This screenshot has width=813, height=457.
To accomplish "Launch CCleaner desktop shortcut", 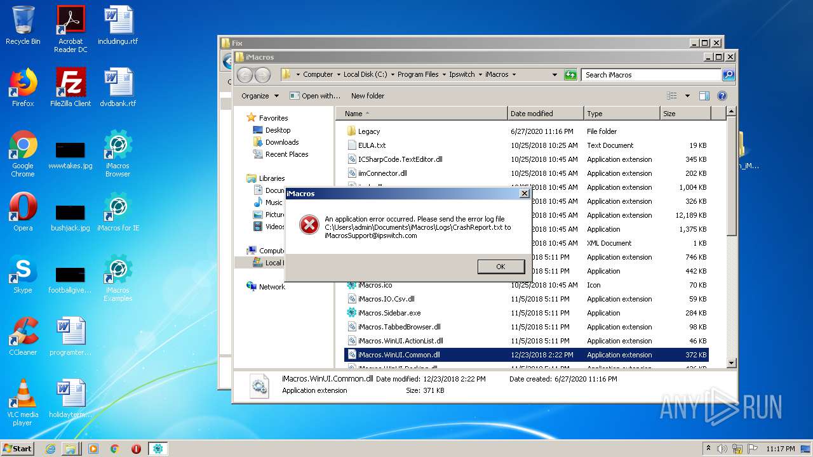I will (23, 336).
